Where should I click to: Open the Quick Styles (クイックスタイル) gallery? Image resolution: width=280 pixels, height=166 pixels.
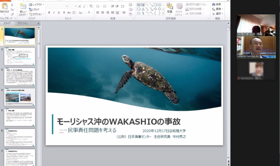(179, 10)
